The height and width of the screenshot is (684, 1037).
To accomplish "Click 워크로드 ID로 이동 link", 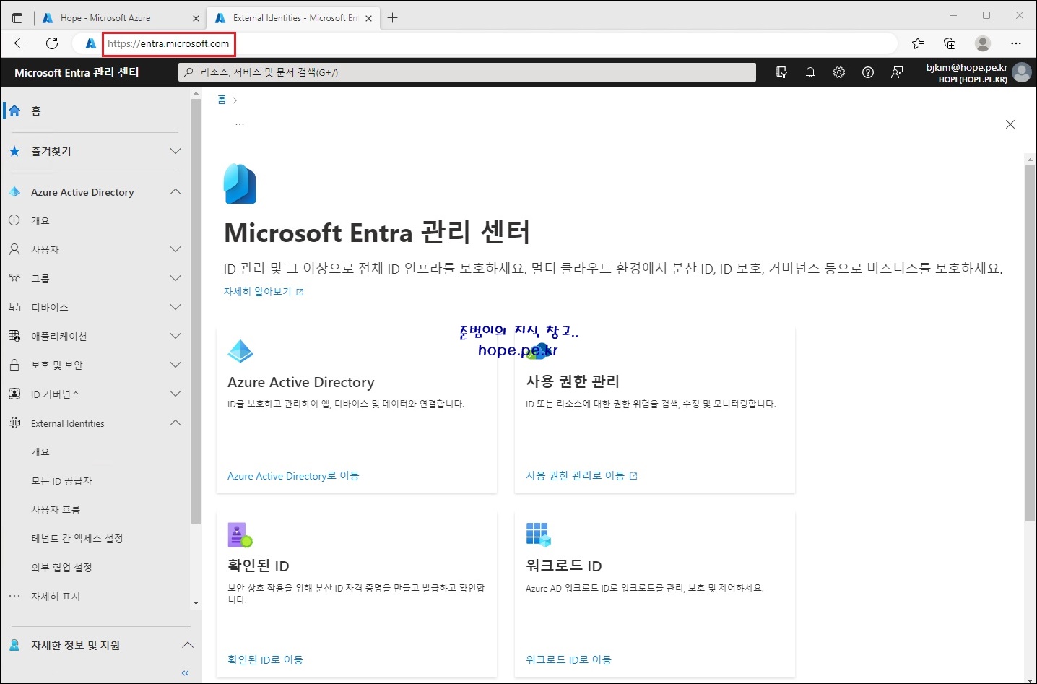I will pos(568,660).
